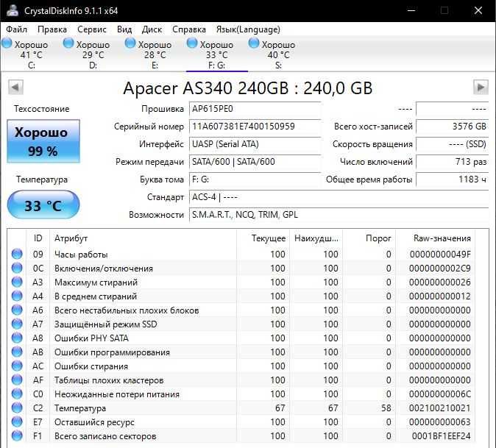
Task: Click status icon for AF Таблицы плохих кластеров
Action: click(17, 380)
